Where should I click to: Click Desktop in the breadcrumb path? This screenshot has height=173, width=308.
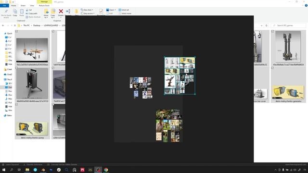37,25
